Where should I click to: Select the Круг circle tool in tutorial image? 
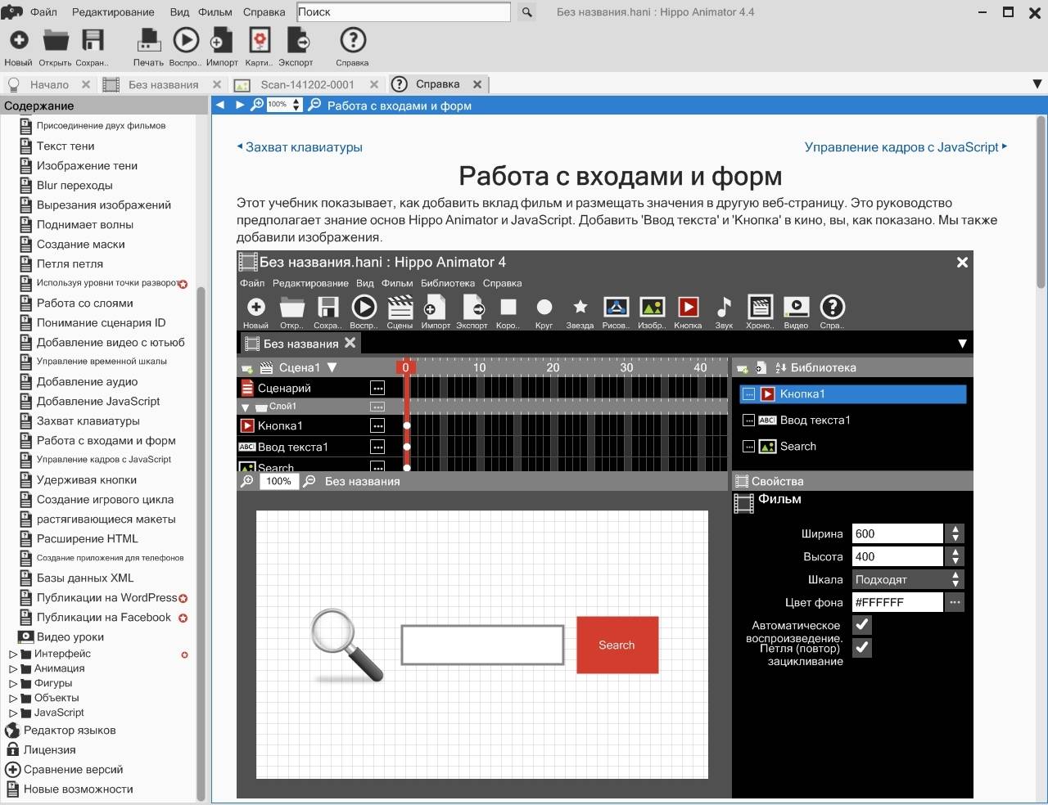(x=544, y=307)
